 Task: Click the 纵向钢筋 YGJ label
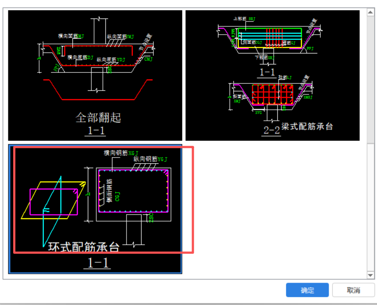150,159
